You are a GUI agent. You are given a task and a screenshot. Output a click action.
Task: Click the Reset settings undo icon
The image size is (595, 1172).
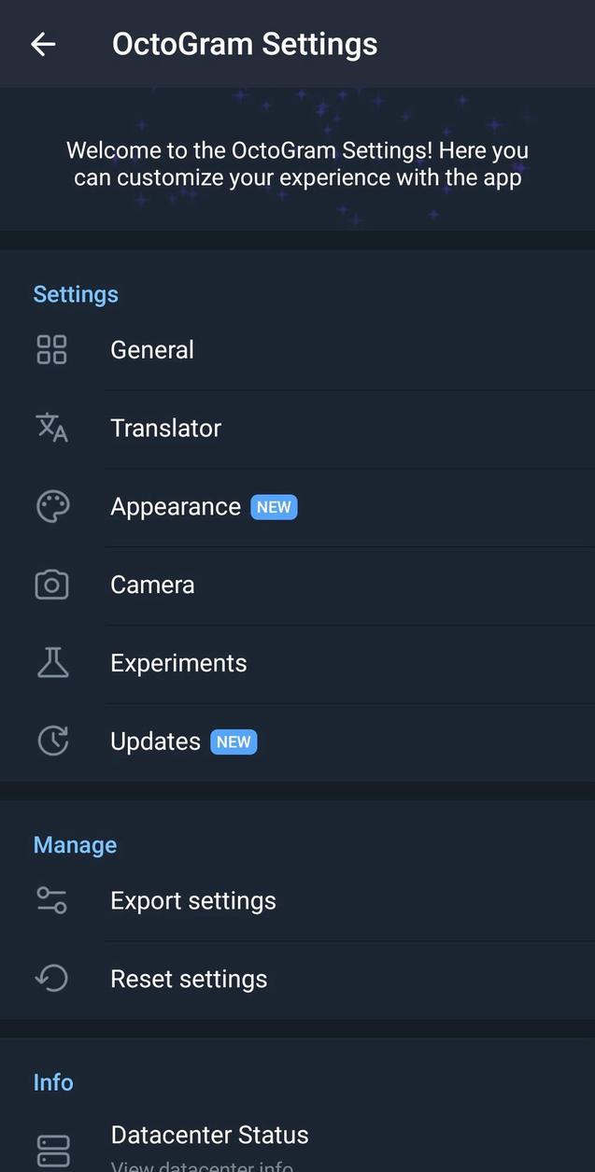click(53, 979)
